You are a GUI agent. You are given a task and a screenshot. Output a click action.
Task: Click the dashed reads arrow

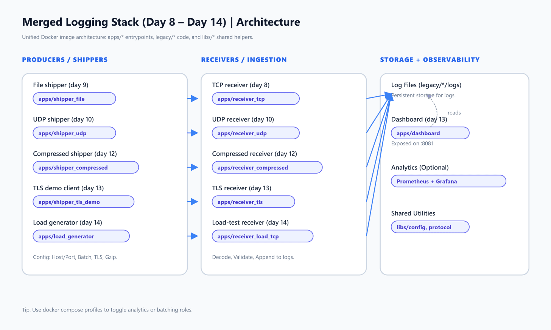[435, 109]
